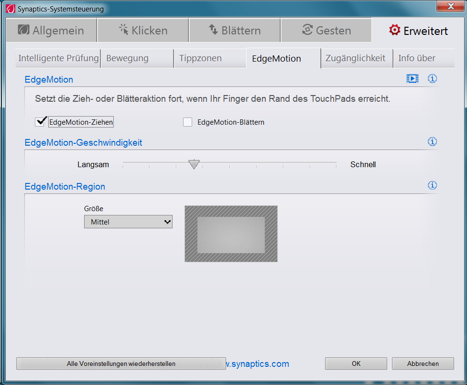467x385 pixels.
Task: Switch to the Blättern tab
Action: 235,30
